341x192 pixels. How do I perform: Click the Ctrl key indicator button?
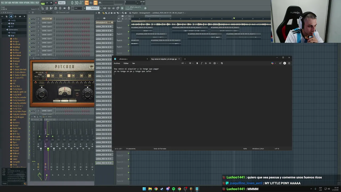[109, 8]
